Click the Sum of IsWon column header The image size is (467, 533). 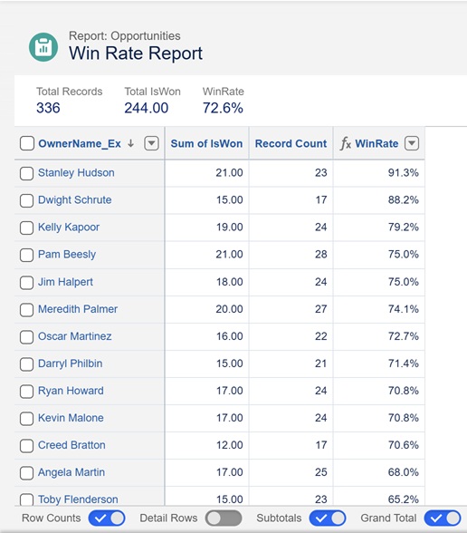206,143
